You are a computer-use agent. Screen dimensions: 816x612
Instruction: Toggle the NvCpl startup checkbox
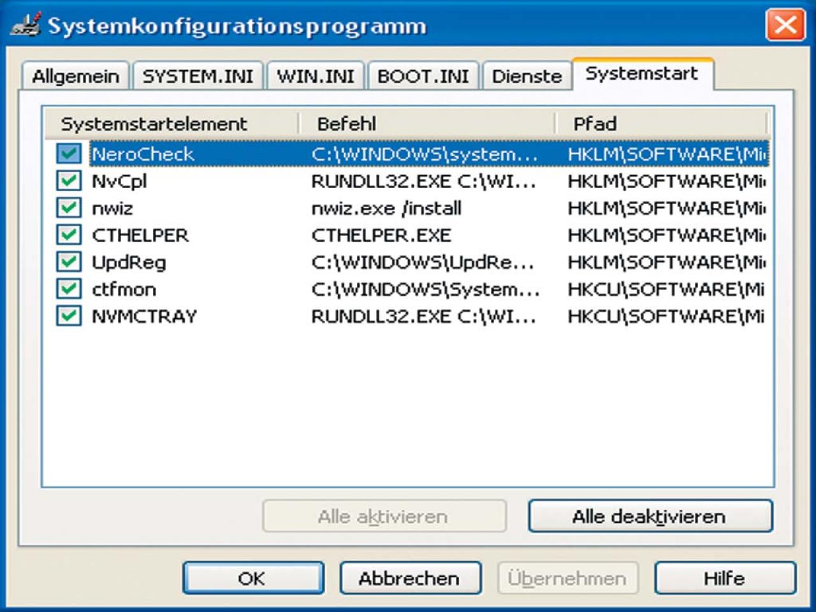(x=69, y=181)
